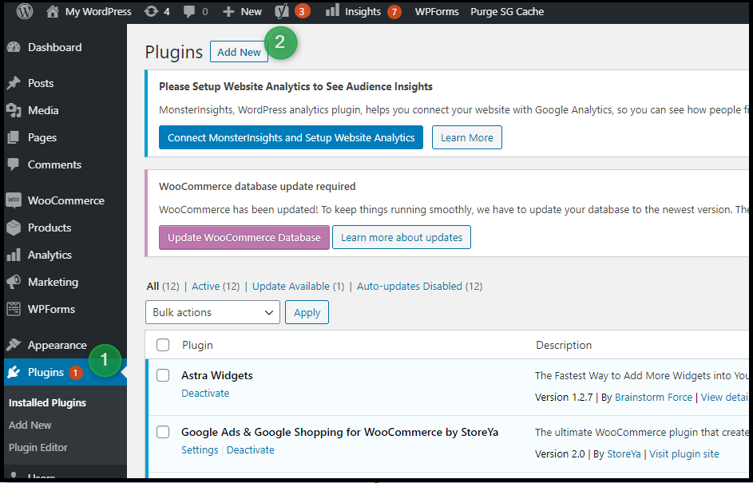Click the updates refresh icon
This screenshot has height=483, width=753.
tap(152, 11)
